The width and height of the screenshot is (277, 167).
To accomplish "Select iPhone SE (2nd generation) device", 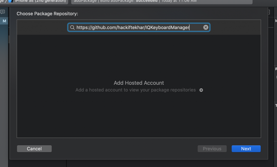I will [38, 1].
